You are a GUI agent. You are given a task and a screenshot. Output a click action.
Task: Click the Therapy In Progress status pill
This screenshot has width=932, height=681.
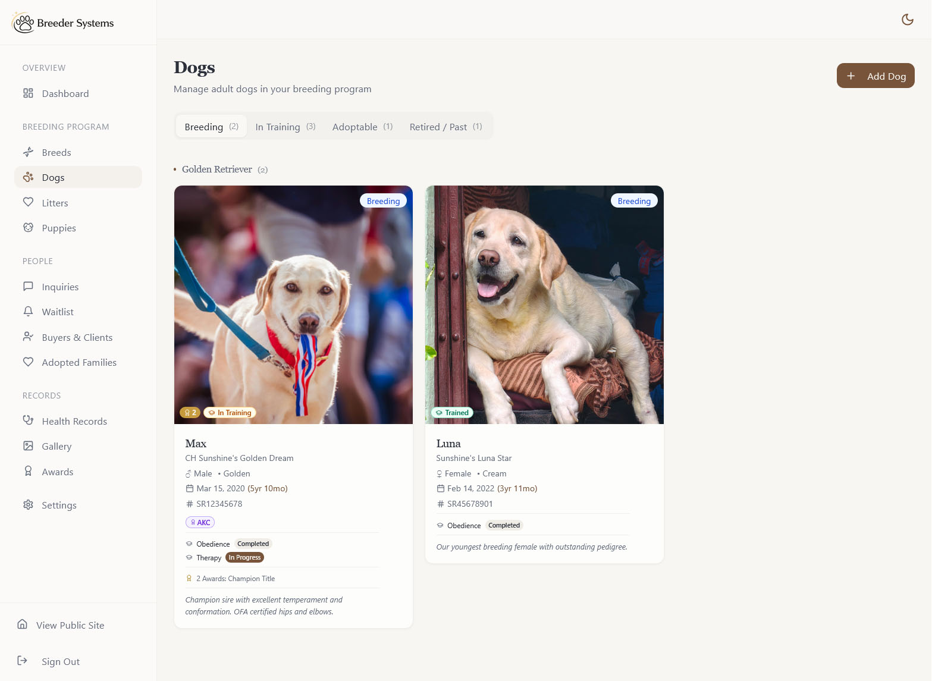click(244, 557)
